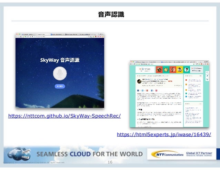Select last avatar on teal tile
Image resolution: width=220 pixels, height=170 pixels.
click(x=187, y=70)
